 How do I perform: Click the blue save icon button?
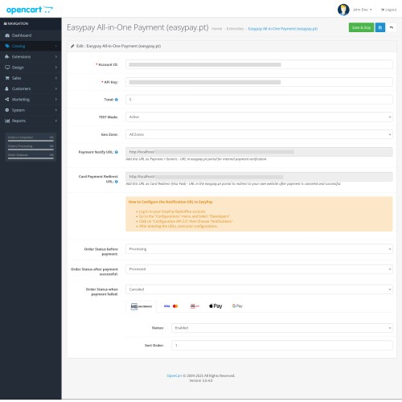point(380,27)
